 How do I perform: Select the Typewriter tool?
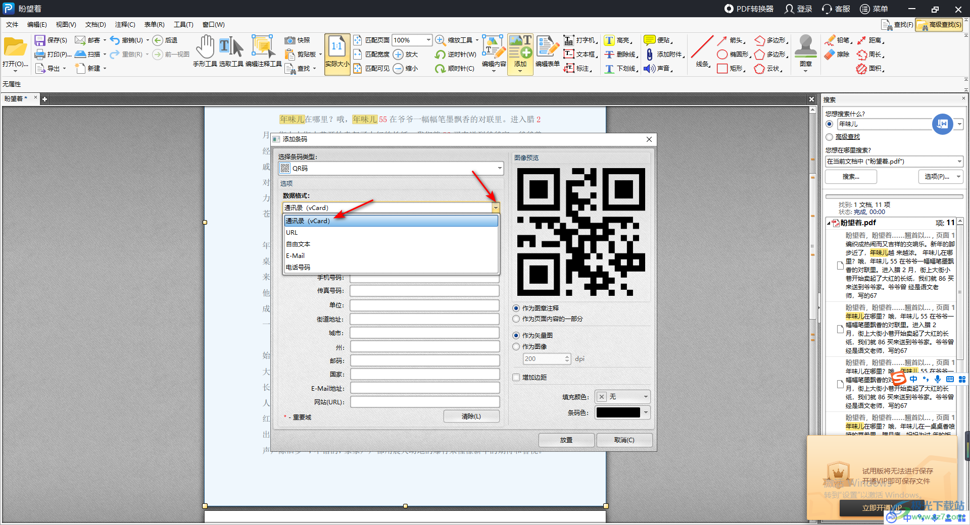click(580, 40)
